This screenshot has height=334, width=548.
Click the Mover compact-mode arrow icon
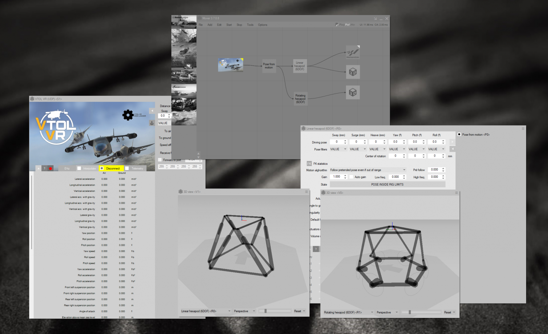coord(375,18)
